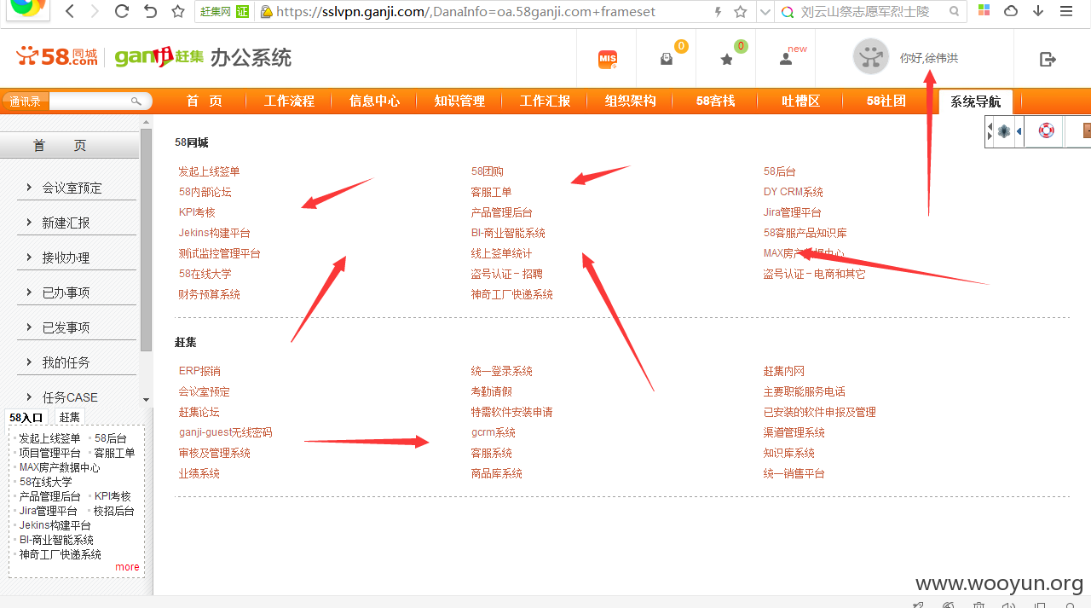Open ERP报销 link
Viewport: 1091px width, 608px height.
[x=199, y=371]
